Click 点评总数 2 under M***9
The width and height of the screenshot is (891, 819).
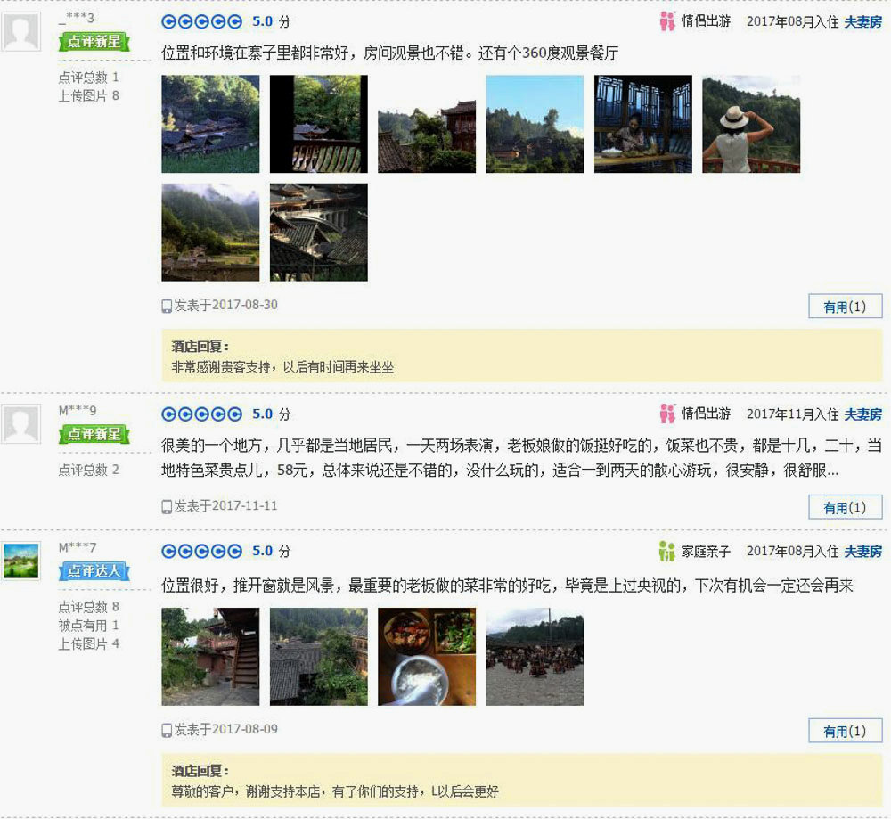pos(88,470)
